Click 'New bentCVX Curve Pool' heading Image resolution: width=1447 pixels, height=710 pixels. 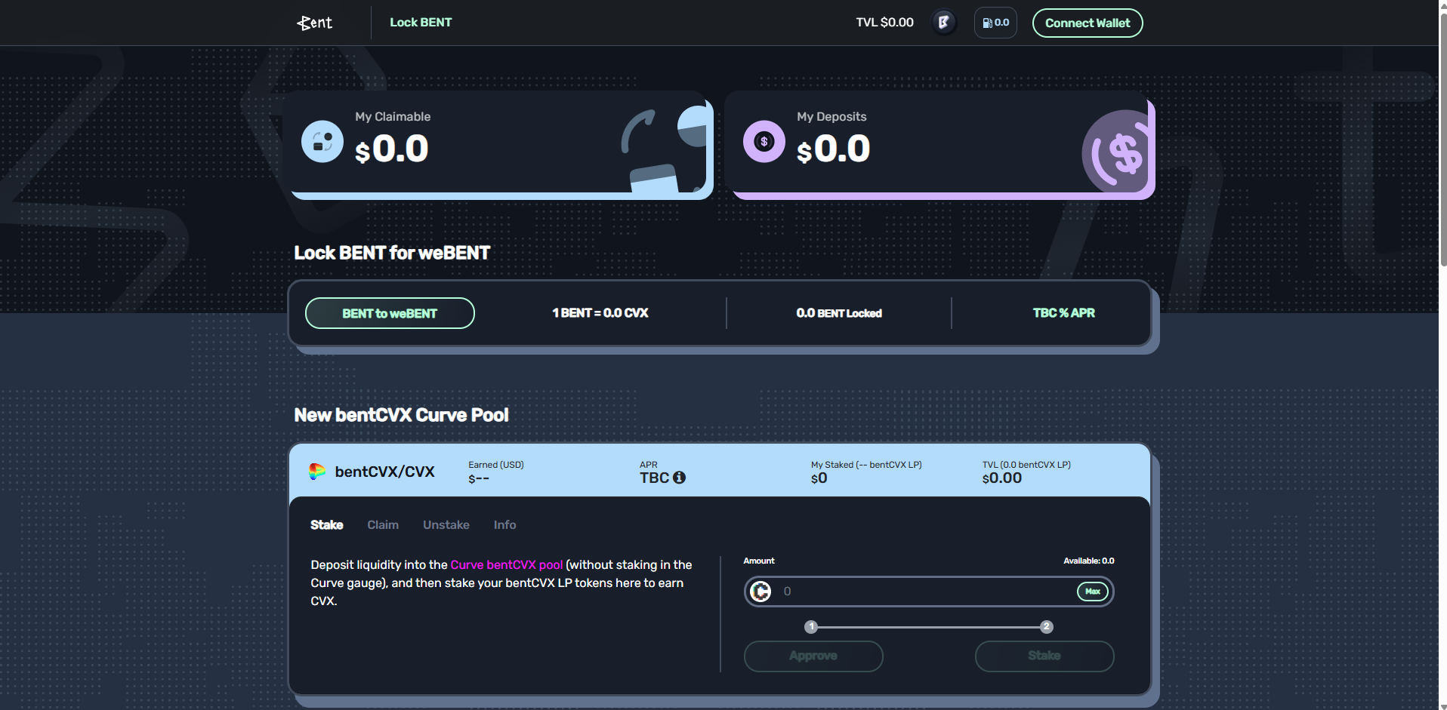pyautogui.click(x=401, y=415)
